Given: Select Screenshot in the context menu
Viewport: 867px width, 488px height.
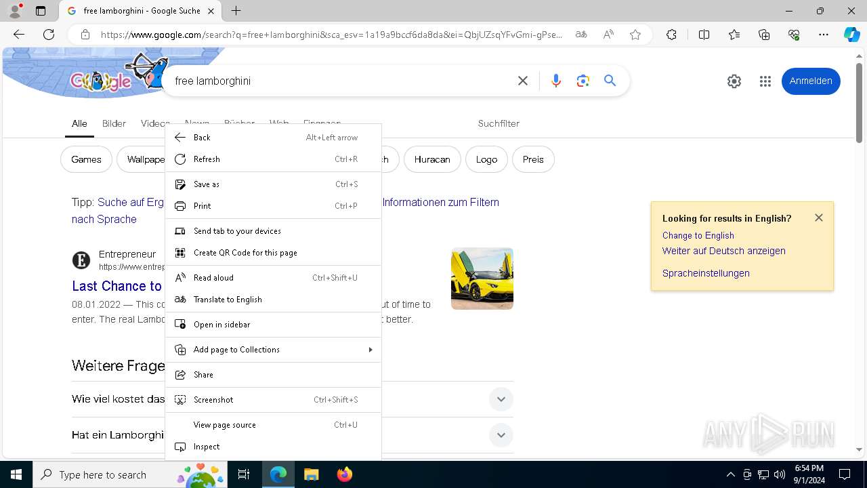Looking at the screenshot, I should pos(273,400).
